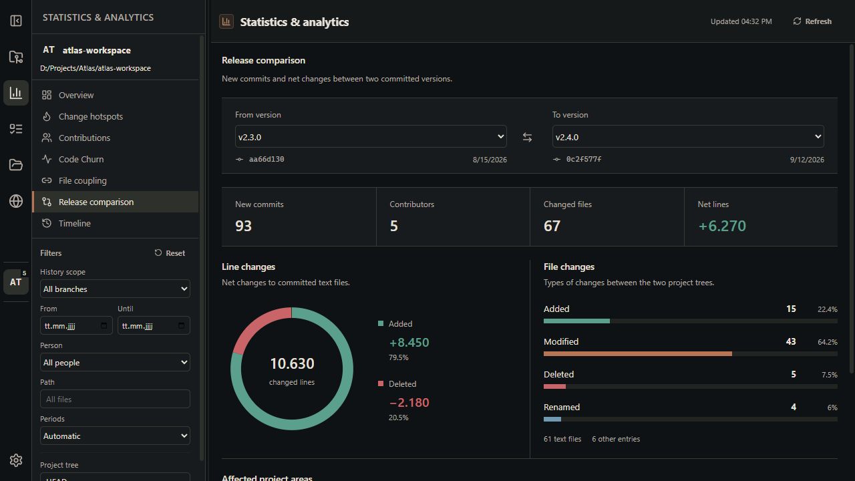
Task: Collapse the sidebar panel icon
Action: pyautogui.click(x=16, y=21)
